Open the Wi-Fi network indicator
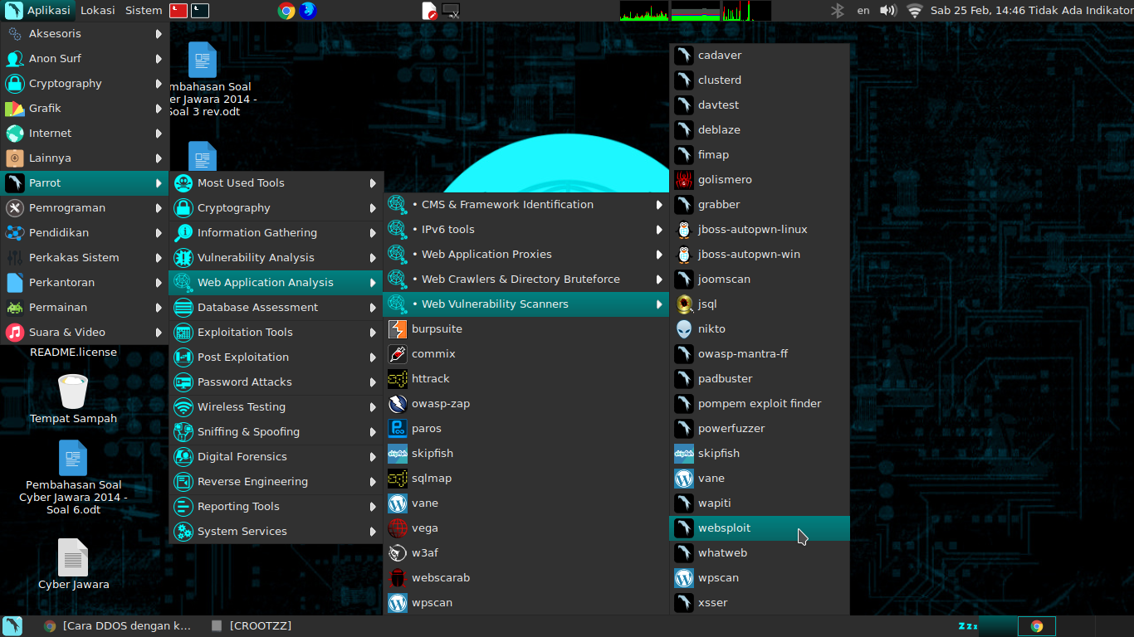Viewport: 1134px width, 637px height. [915, 11]
